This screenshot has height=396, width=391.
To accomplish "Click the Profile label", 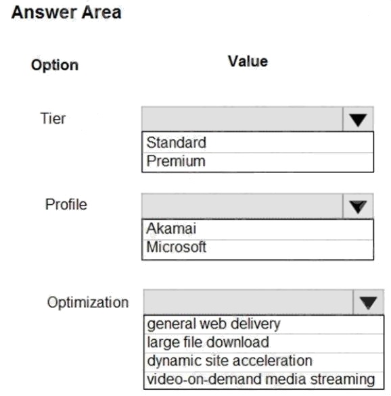I will (x=66, y=204).
